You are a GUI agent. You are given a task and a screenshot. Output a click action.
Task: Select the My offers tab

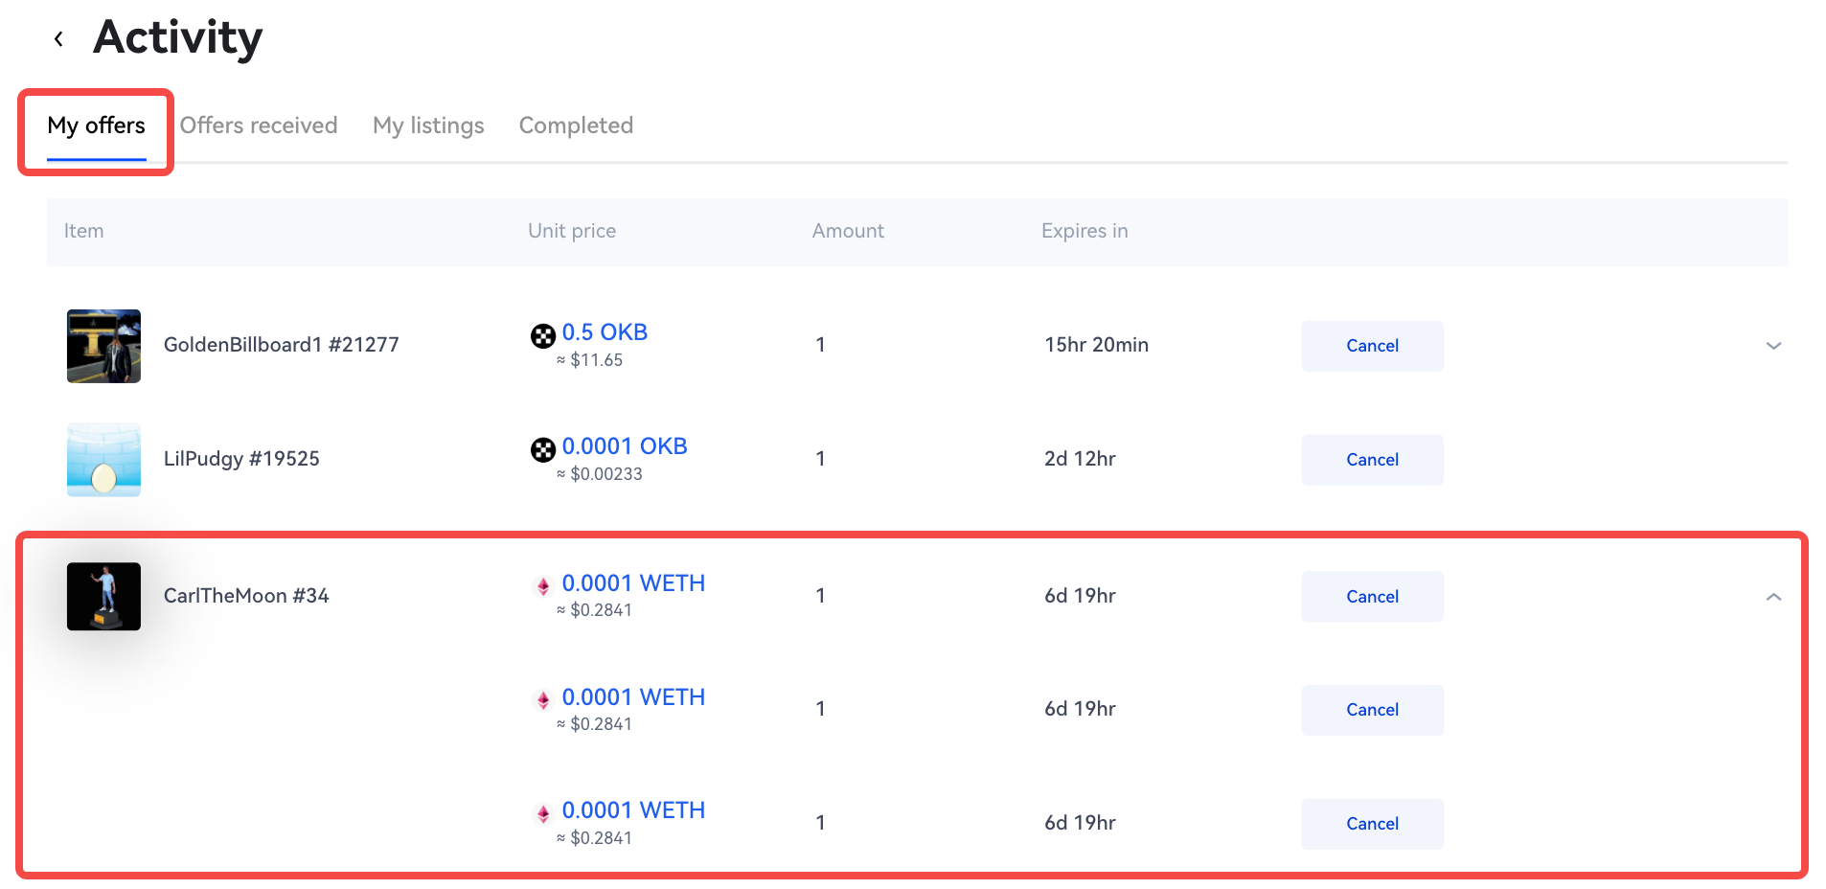point(96,125)
